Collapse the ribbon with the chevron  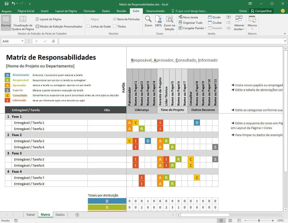click(x=285, y=34)
